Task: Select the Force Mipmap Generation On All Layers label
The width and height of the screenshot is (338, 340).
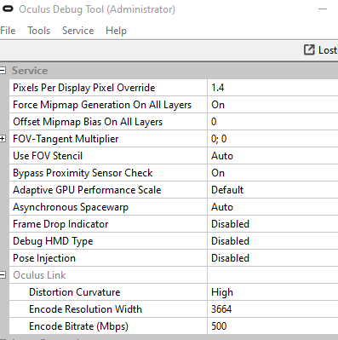Action: tap(102, 105)
